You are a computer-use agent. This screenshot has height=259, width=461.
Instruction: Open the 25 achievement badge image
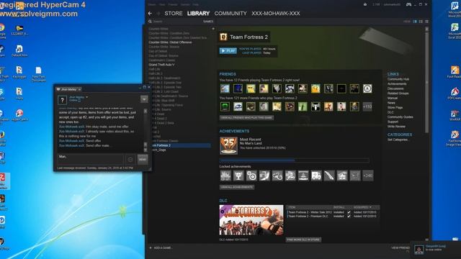click(228, 145)
